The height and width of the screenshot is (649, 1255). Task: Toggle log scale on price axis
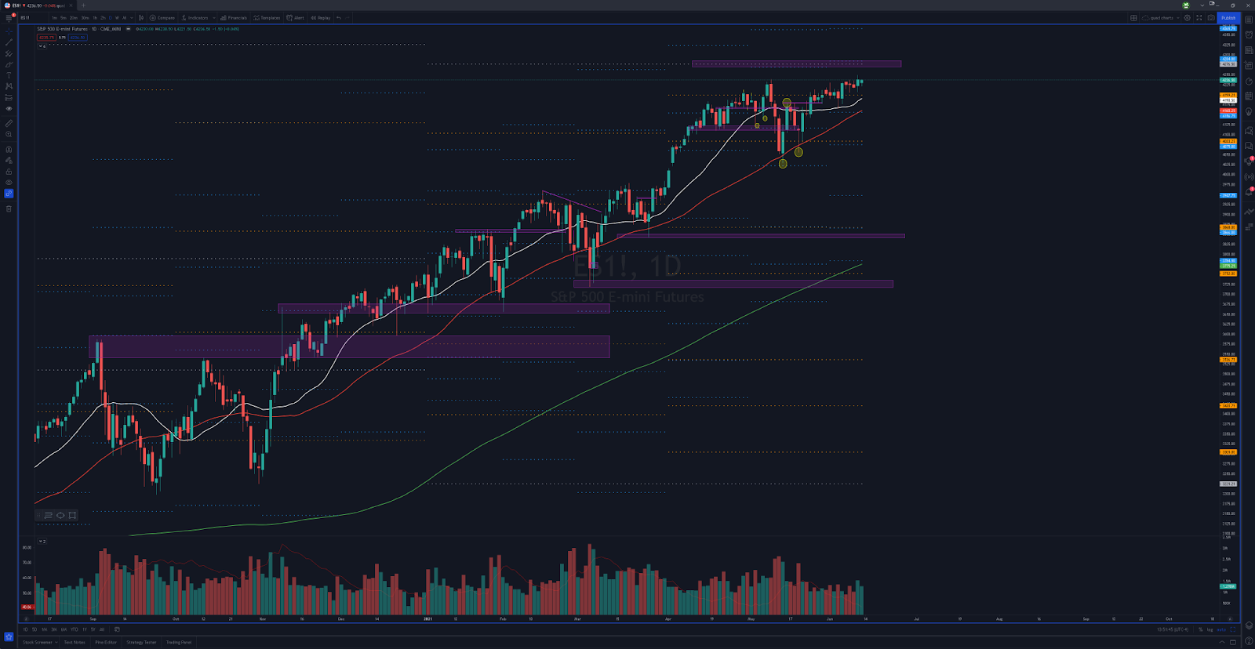point(1210,629)
